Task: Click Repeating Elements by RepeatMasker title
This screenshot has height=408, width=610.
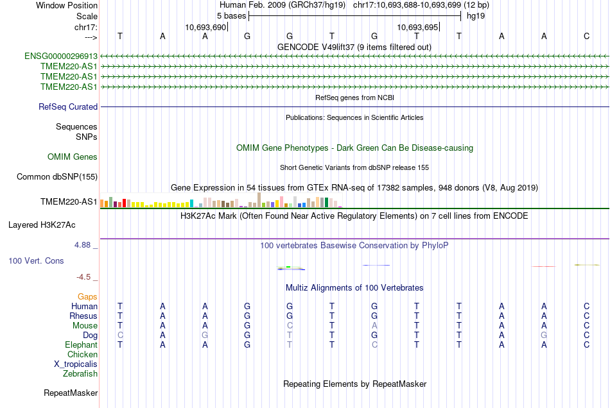Action: coord(355,384)
